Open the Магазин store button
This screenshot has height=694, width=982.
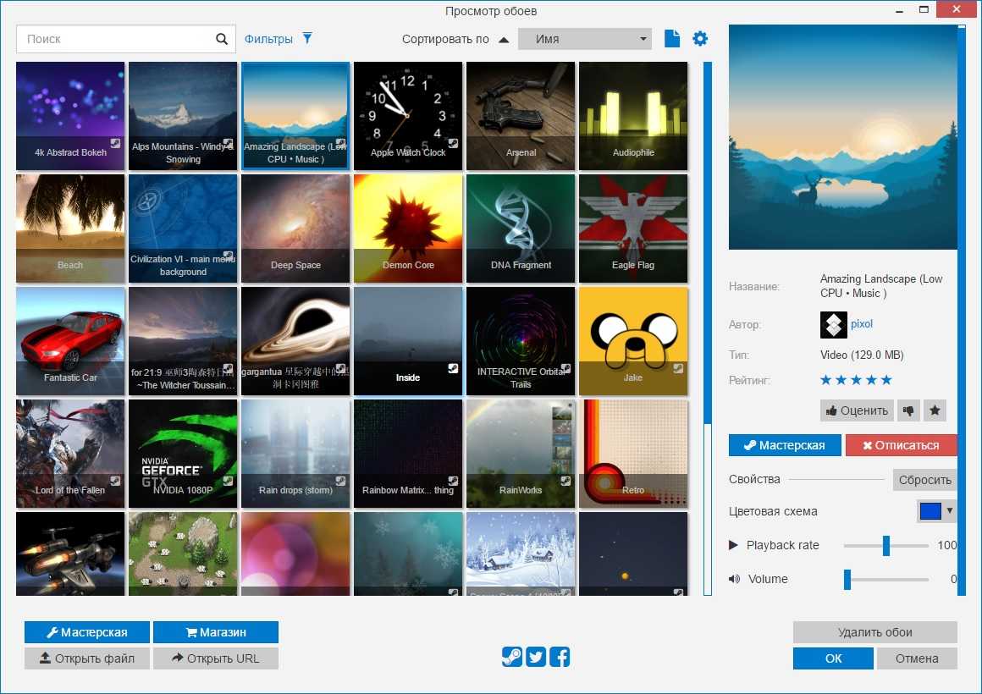coord(216,632)
